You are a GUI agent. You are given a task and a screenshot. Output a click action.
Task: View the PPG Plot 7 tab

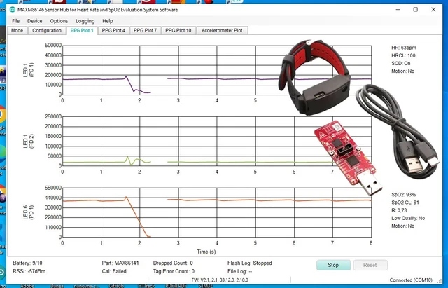coord(146,31)
